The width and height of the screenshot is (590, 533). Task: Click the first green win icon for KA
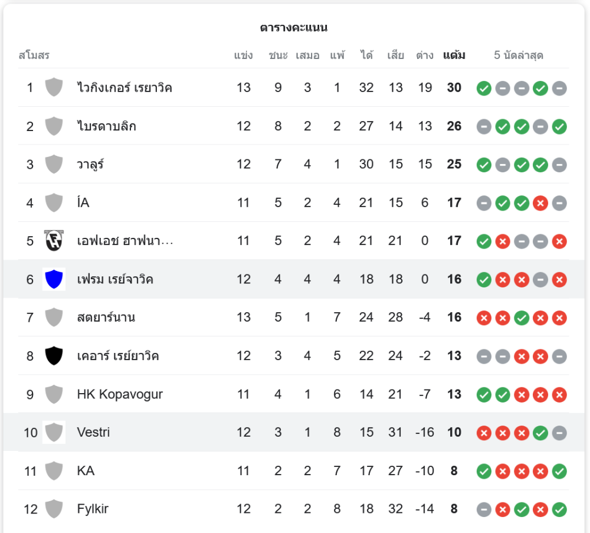484,471
